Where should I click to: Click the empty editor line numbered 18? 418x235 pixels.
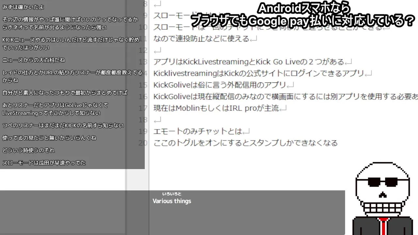(157, 120)
